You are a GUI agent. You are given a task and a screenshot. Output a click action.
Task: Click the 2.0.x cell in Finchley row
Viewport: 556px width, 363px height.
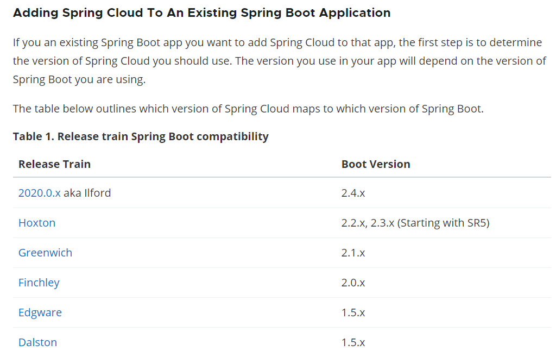coord(353,283)
